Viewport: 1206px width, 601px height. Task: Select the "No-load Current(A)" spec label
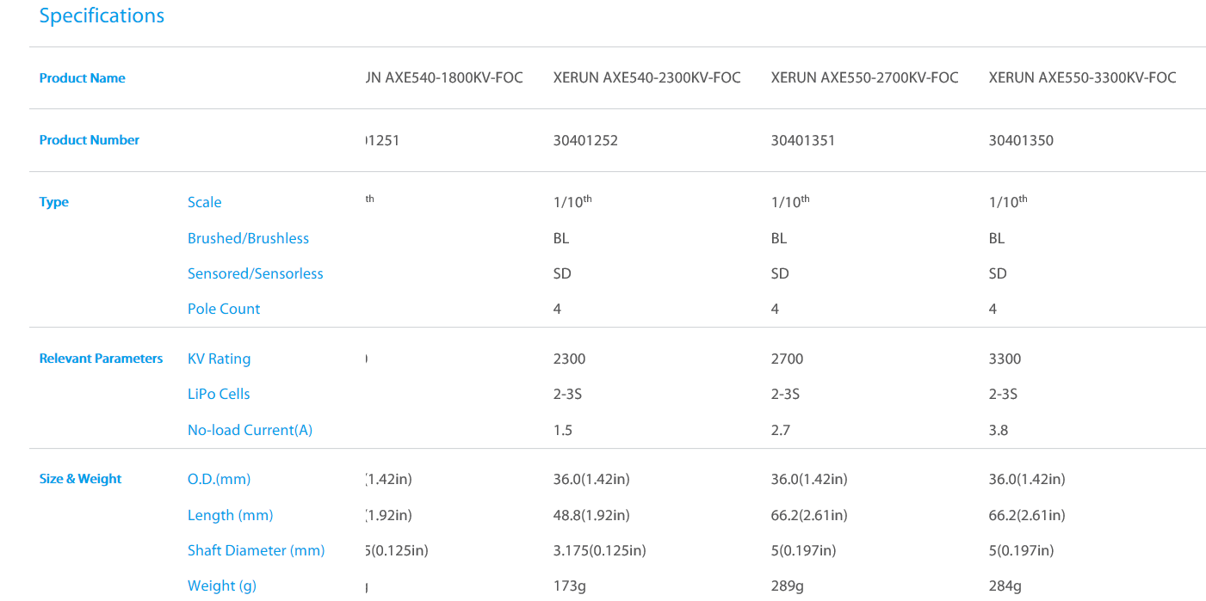tap(250, 430)
